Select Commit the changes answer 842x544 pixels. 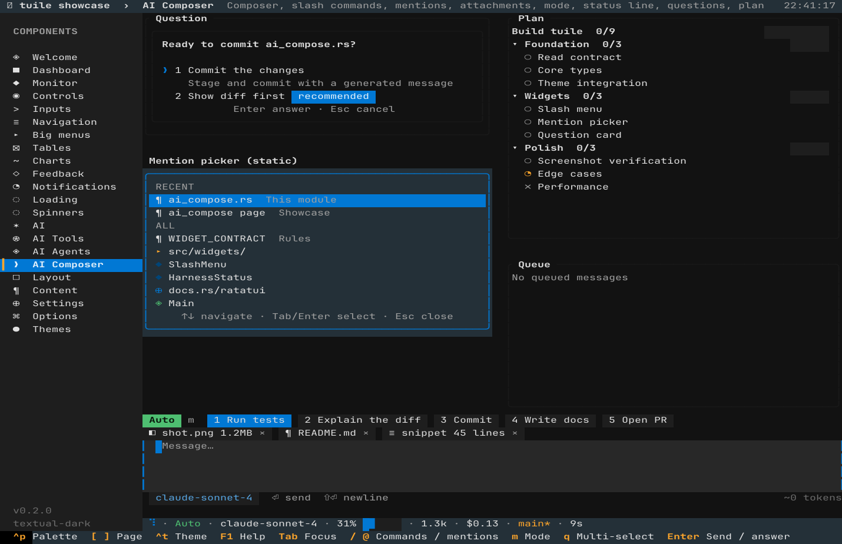pos(240,70)
